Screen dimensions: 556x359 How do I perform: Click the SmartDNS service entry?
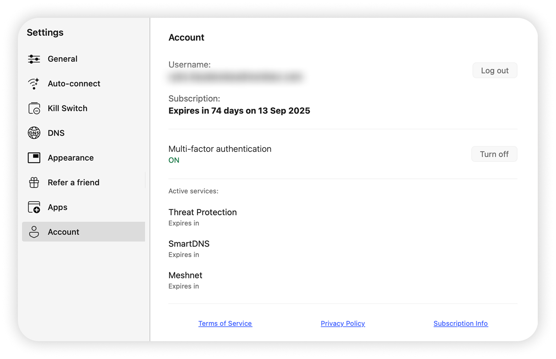(189, 244)
